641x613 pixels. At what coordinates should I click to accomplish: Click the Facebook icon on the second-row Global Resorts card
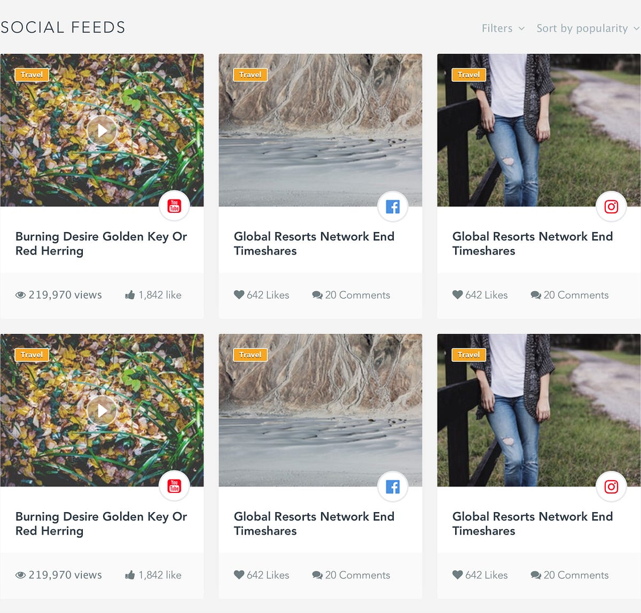click(x=393, y=486)
